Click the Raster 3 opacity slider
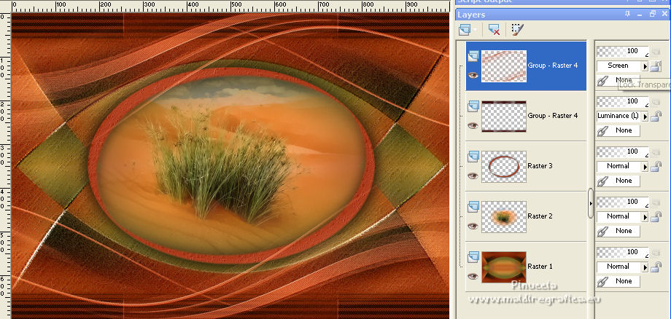The image size is (671, 319). pyautogui.click(x=623, y=151)
